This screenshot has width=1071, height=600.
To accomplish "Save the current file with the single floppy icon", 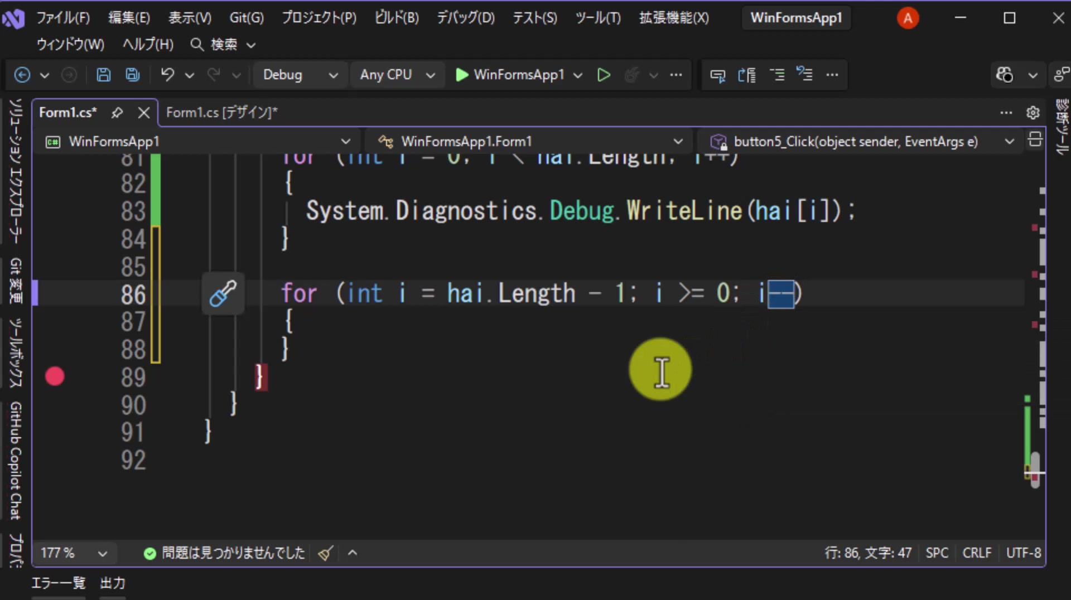I will 104,75.
